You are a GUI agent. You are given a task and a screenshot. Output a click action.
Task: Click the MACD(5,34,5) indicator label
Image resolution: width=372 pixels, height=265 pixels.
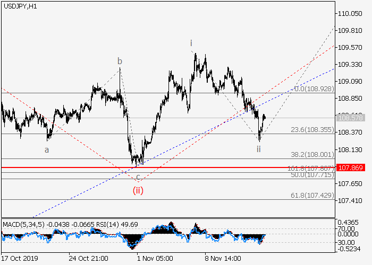(x=25, y=224)
